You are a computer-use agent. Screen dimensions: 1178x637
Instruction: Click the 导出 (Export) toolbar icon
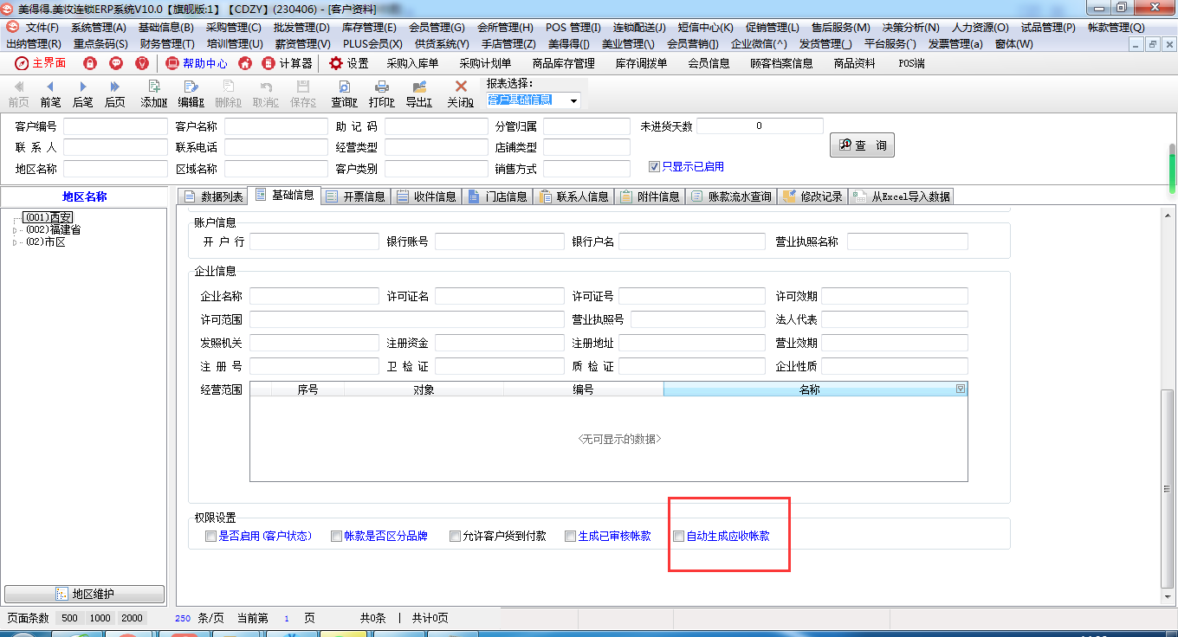(419, 87)
